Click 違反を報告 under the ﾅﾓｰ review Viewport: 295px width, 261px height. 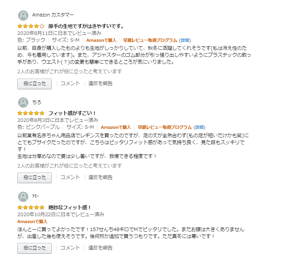coord(101,248)
